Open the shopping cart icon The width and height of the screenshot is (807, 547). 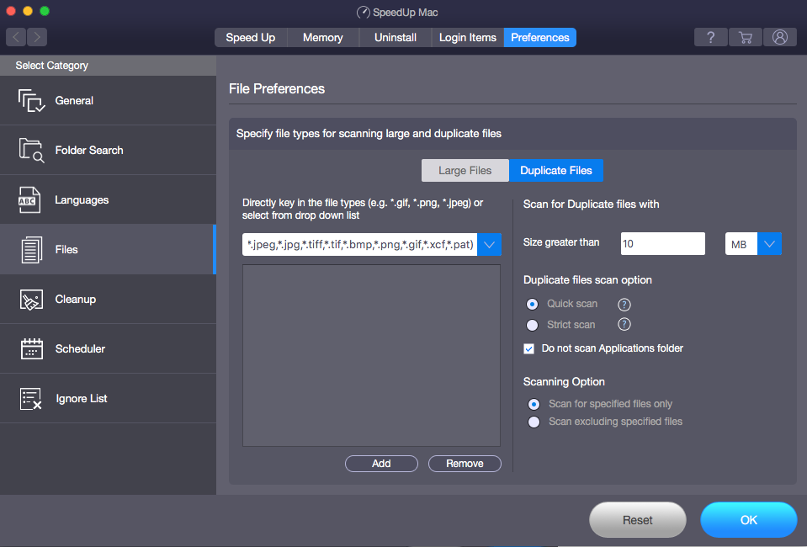coord(745,37)
